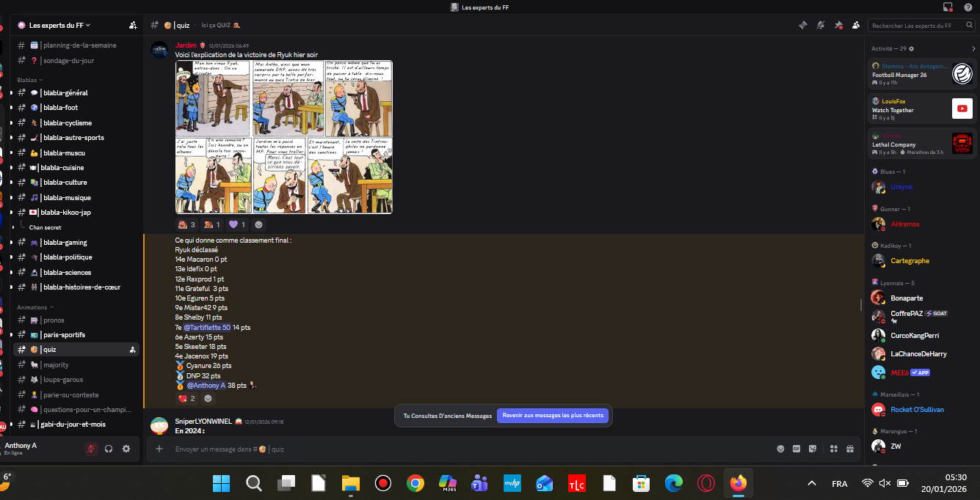
Task: Toggle headphones deafen in user panel
Action: 109,449
